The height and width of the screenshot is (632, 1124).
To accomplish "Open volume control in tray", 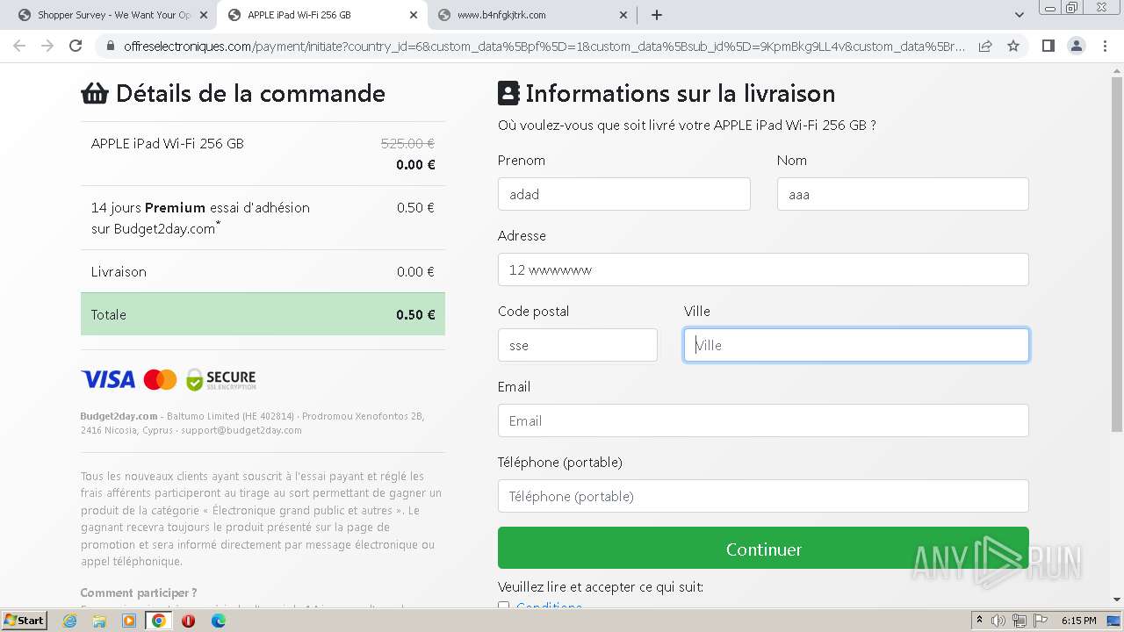I will pos(998,621).
